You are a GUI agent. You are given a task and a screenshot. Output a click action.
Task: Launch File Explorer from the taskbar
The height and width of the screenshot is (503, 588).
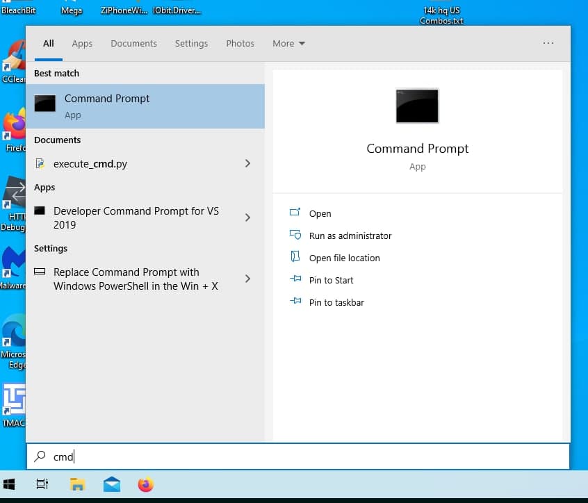click(x=77, y=484)
